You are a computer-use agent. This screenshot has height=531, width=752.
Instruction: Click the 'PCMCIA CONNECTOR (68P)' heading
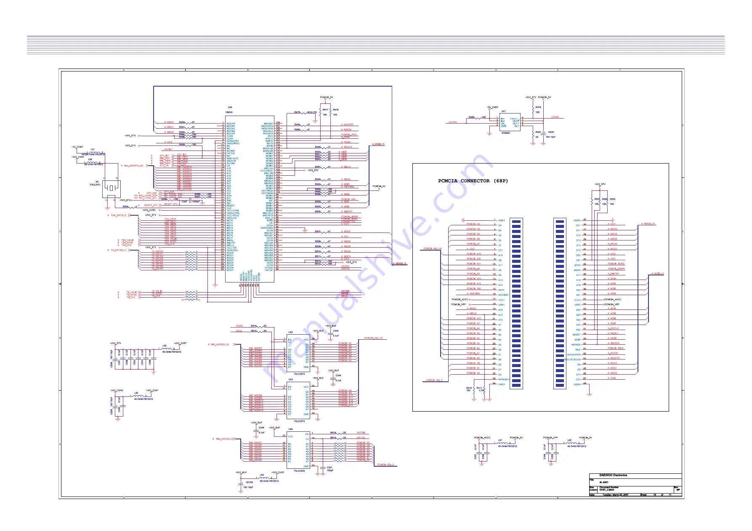(473, 181)
